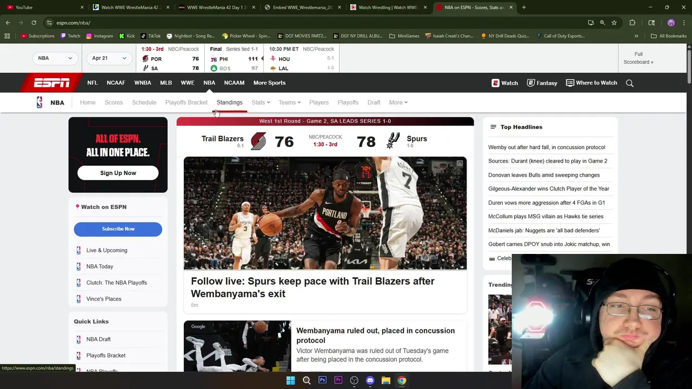This screenshot has width=692, height=389.
Task: Open Chrome extensions puzzle icon
Action: point(632,23)
